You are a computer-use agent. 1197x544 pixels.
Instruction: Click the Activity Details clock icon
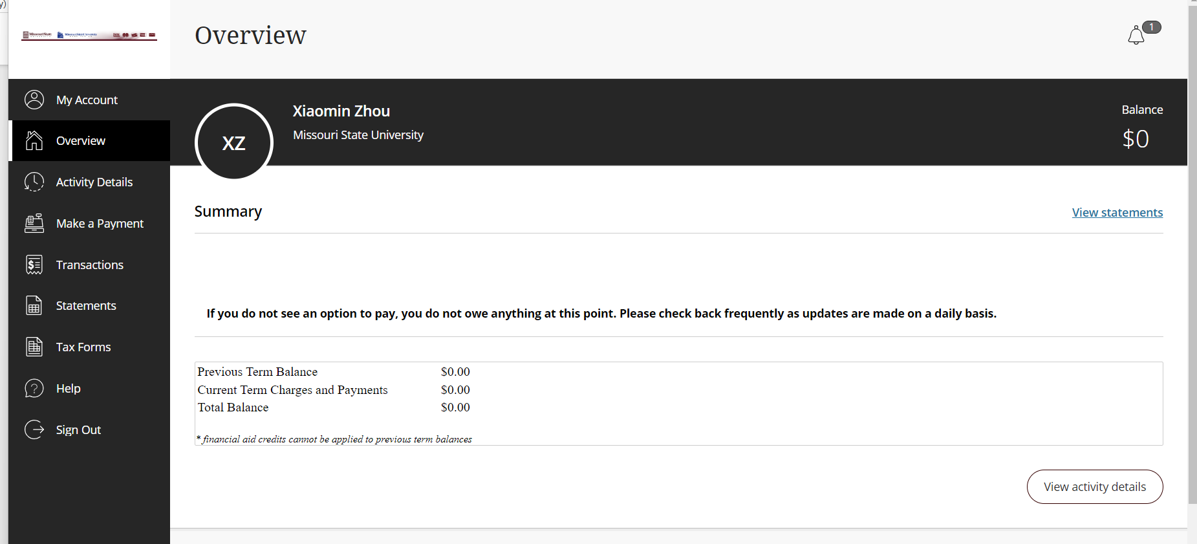pyautogui.click(x=34, y=182)
